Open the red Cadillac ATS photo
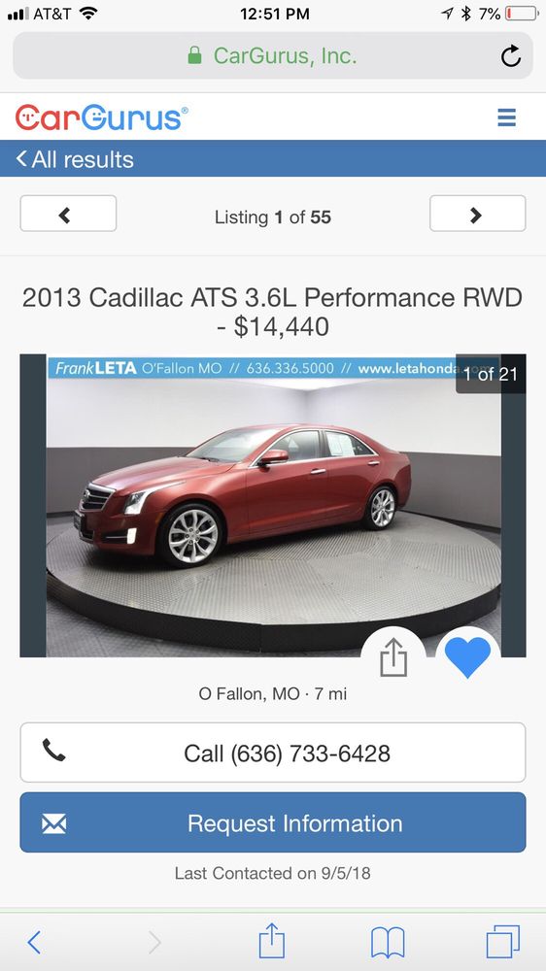Image resolution: width=546 pixels, height=971 pixels. tap(273, 505)
